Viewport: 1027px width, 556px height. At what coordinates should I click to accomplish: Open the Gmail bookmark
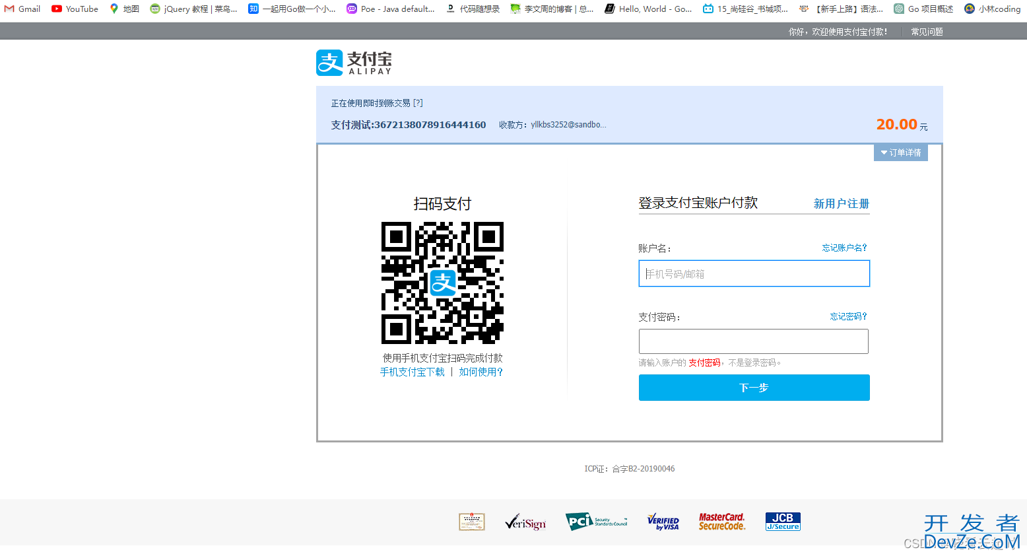pyautogui.click(x=22, y=9)
